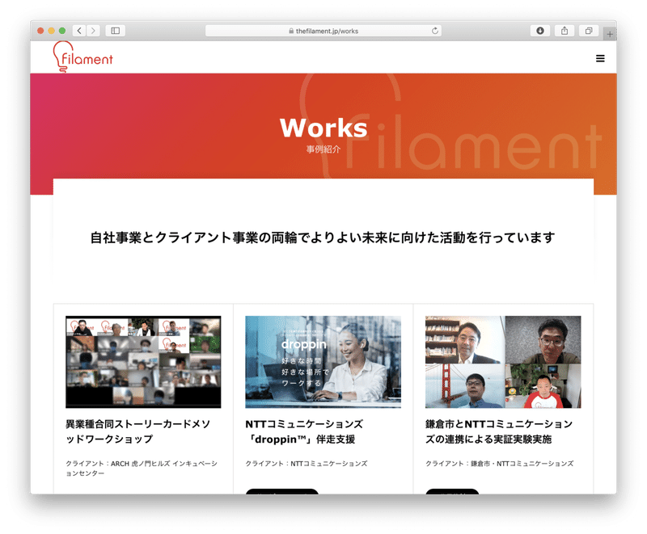
Task: Click the Safari forward arrow button
Action: point(93,31)
